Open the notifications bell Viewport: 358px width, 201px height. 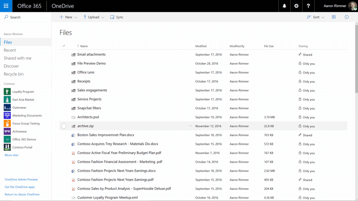click(284, 6)
